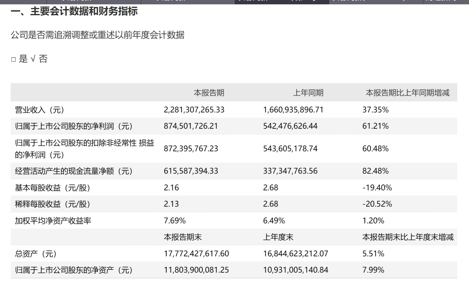Click the 61.21% net profit change cell
The height and width of the screenshot is (288, 469).
pyautogui.click(x=375, y=126)
